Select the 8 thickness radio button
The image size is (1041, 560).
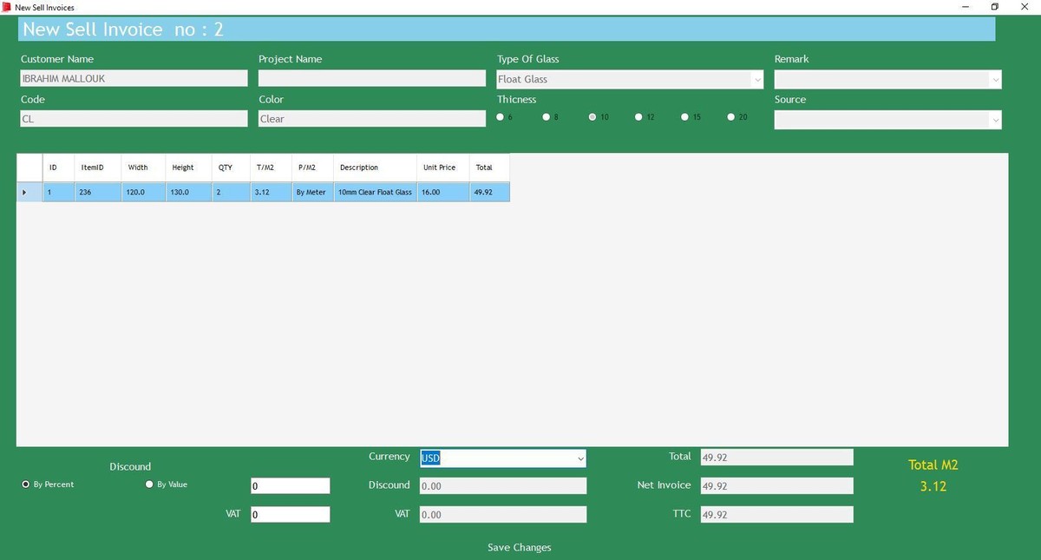tap(547, 117)
